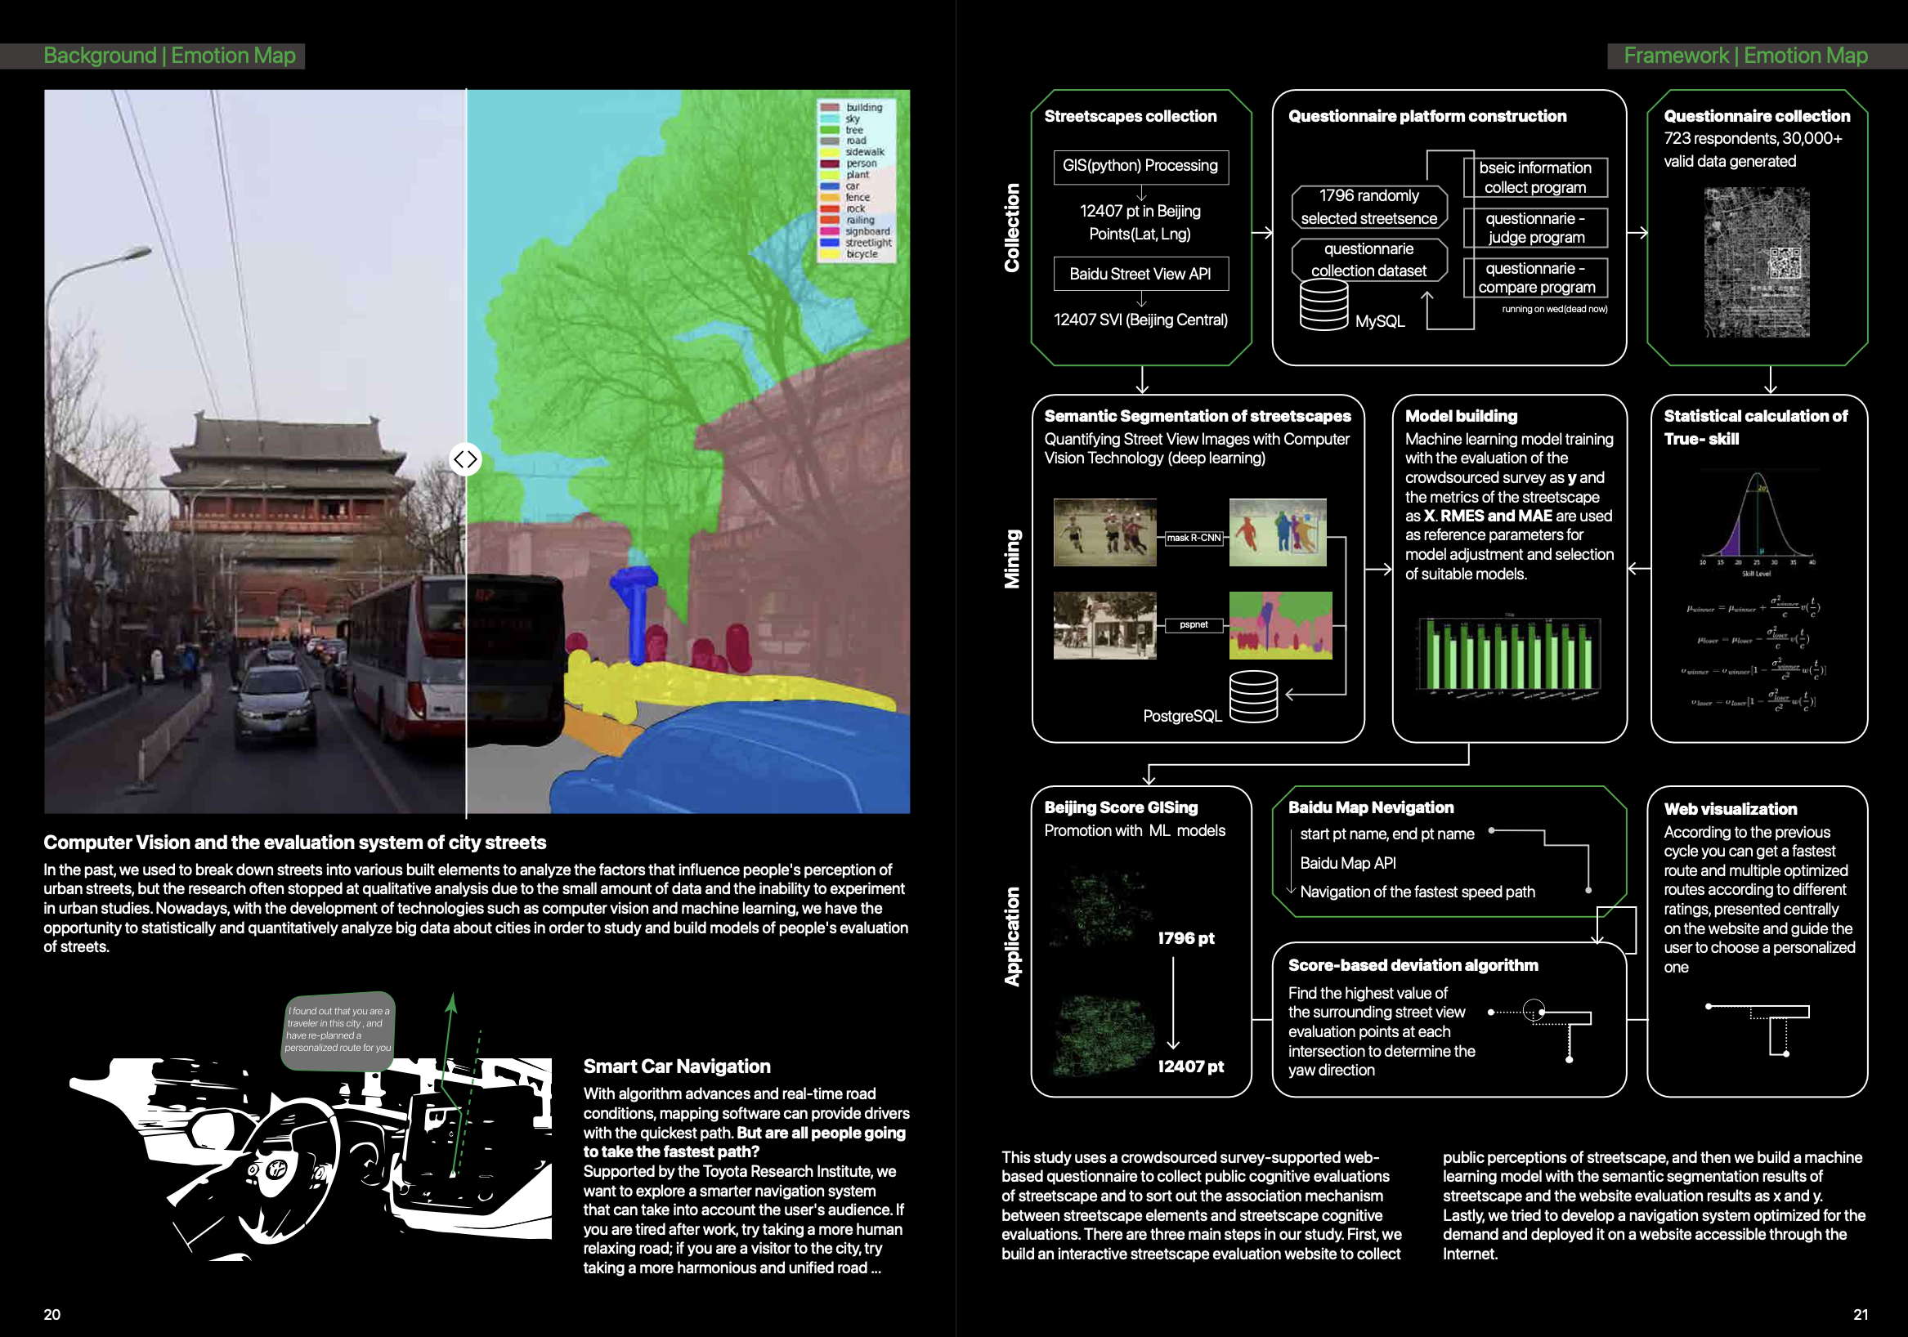The width and height of the screenshot is (1908, 1337).
Task: Click the 'Collection' vertical row label
Action: coord(1011,228)
